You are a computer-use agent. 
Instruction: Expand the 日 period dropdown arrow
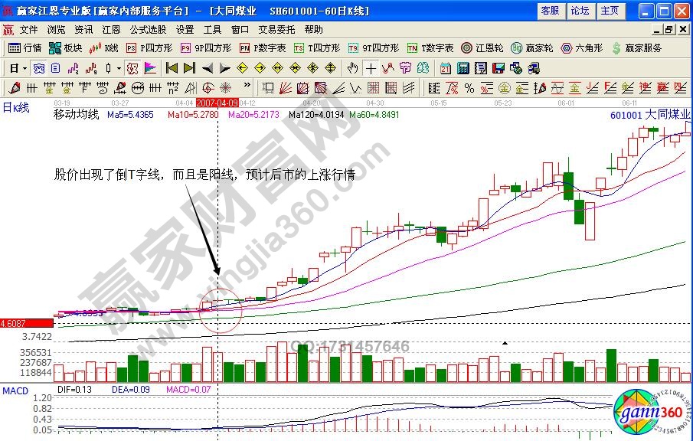25,67
